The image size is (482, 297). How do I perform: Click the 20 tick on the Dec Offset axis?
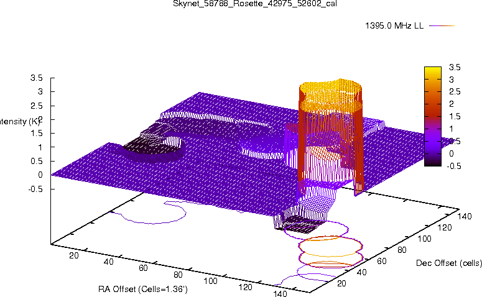click(x=341, y=283)
